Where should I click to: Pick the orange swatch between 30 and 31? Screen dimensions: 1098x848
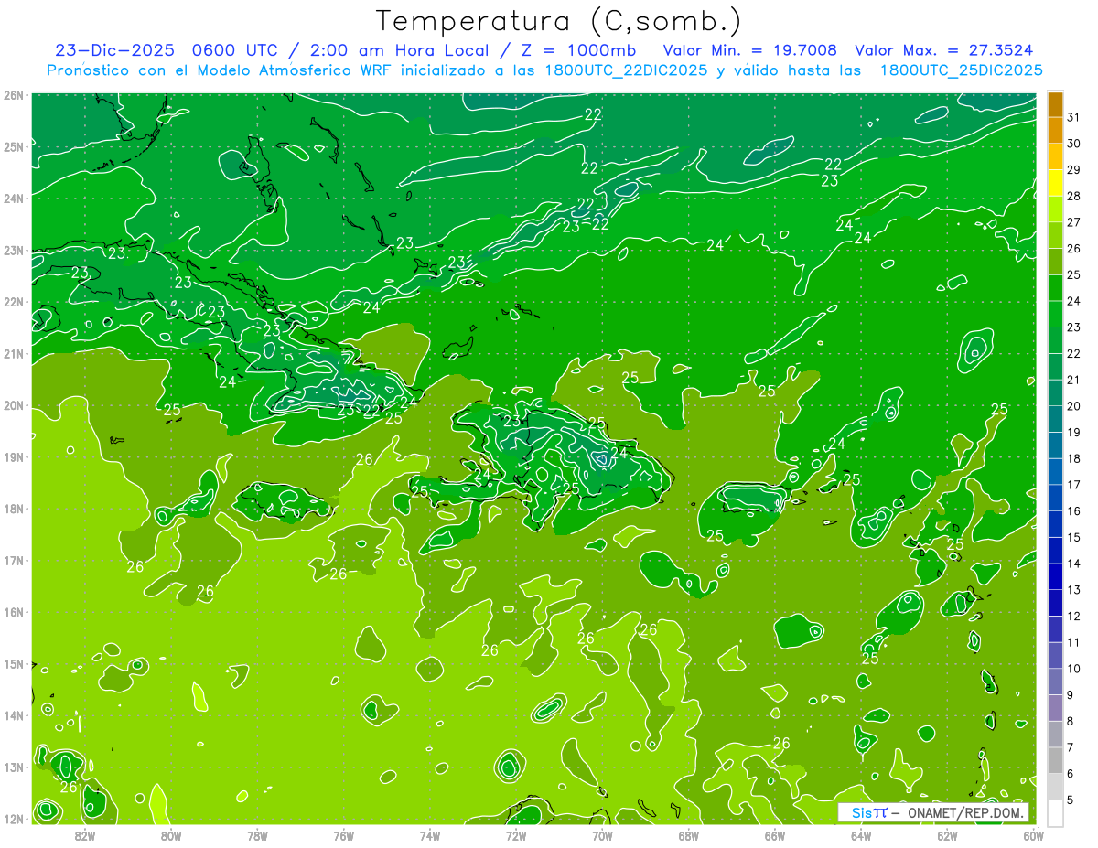(1055, 131)
